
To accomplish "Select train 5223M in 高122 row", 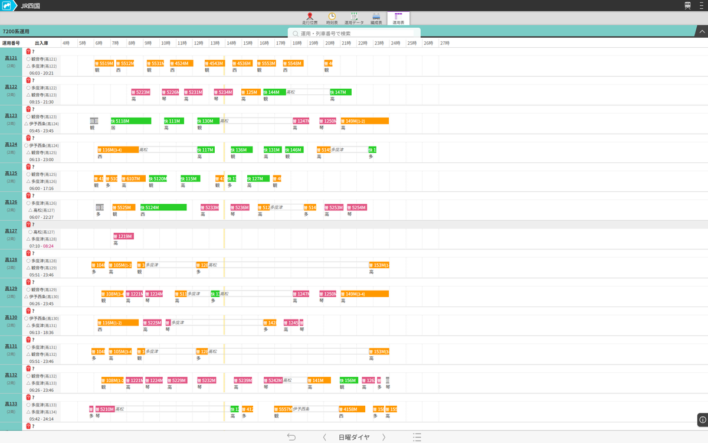I will (x=140, y=92).
